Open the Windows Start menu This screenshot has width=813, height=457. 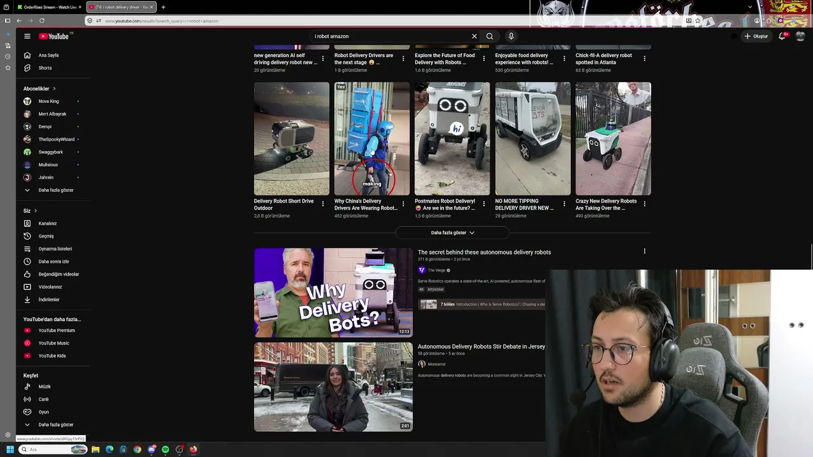tap(10, 449)
